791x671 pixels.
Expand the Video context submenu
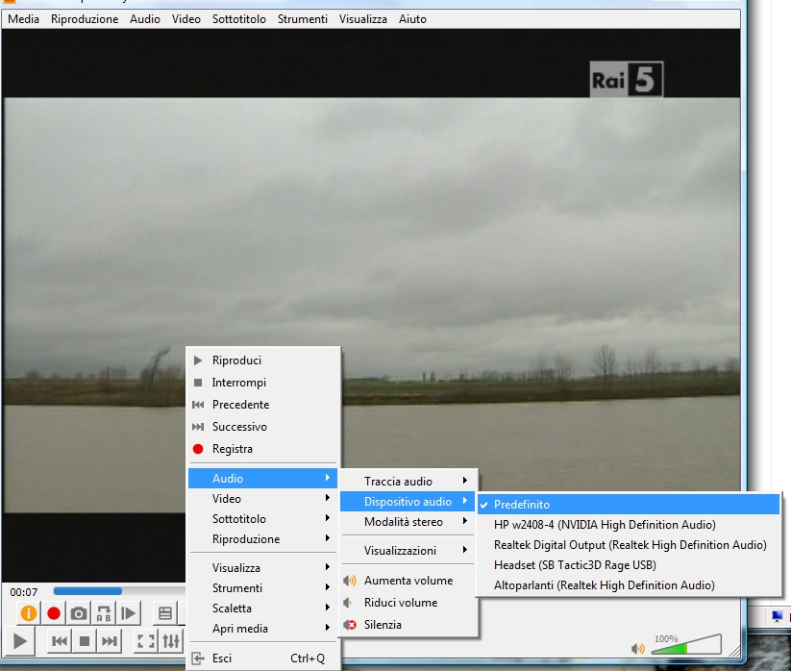click(262, 499)
